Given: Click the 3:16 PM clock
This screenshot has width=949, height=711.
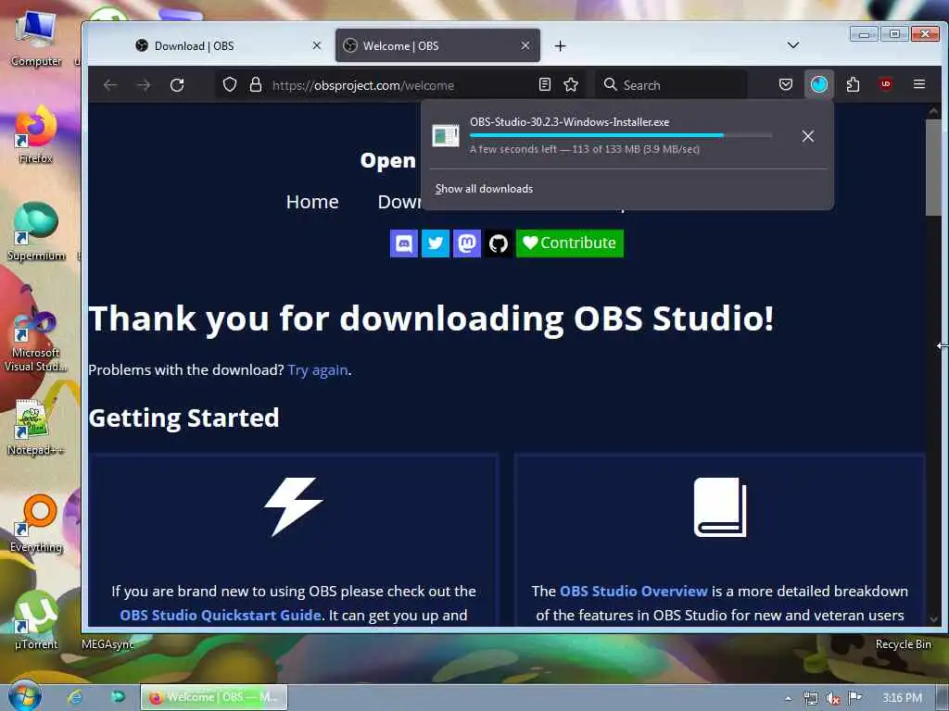Looking at the screenshot, I should point(902,698).
